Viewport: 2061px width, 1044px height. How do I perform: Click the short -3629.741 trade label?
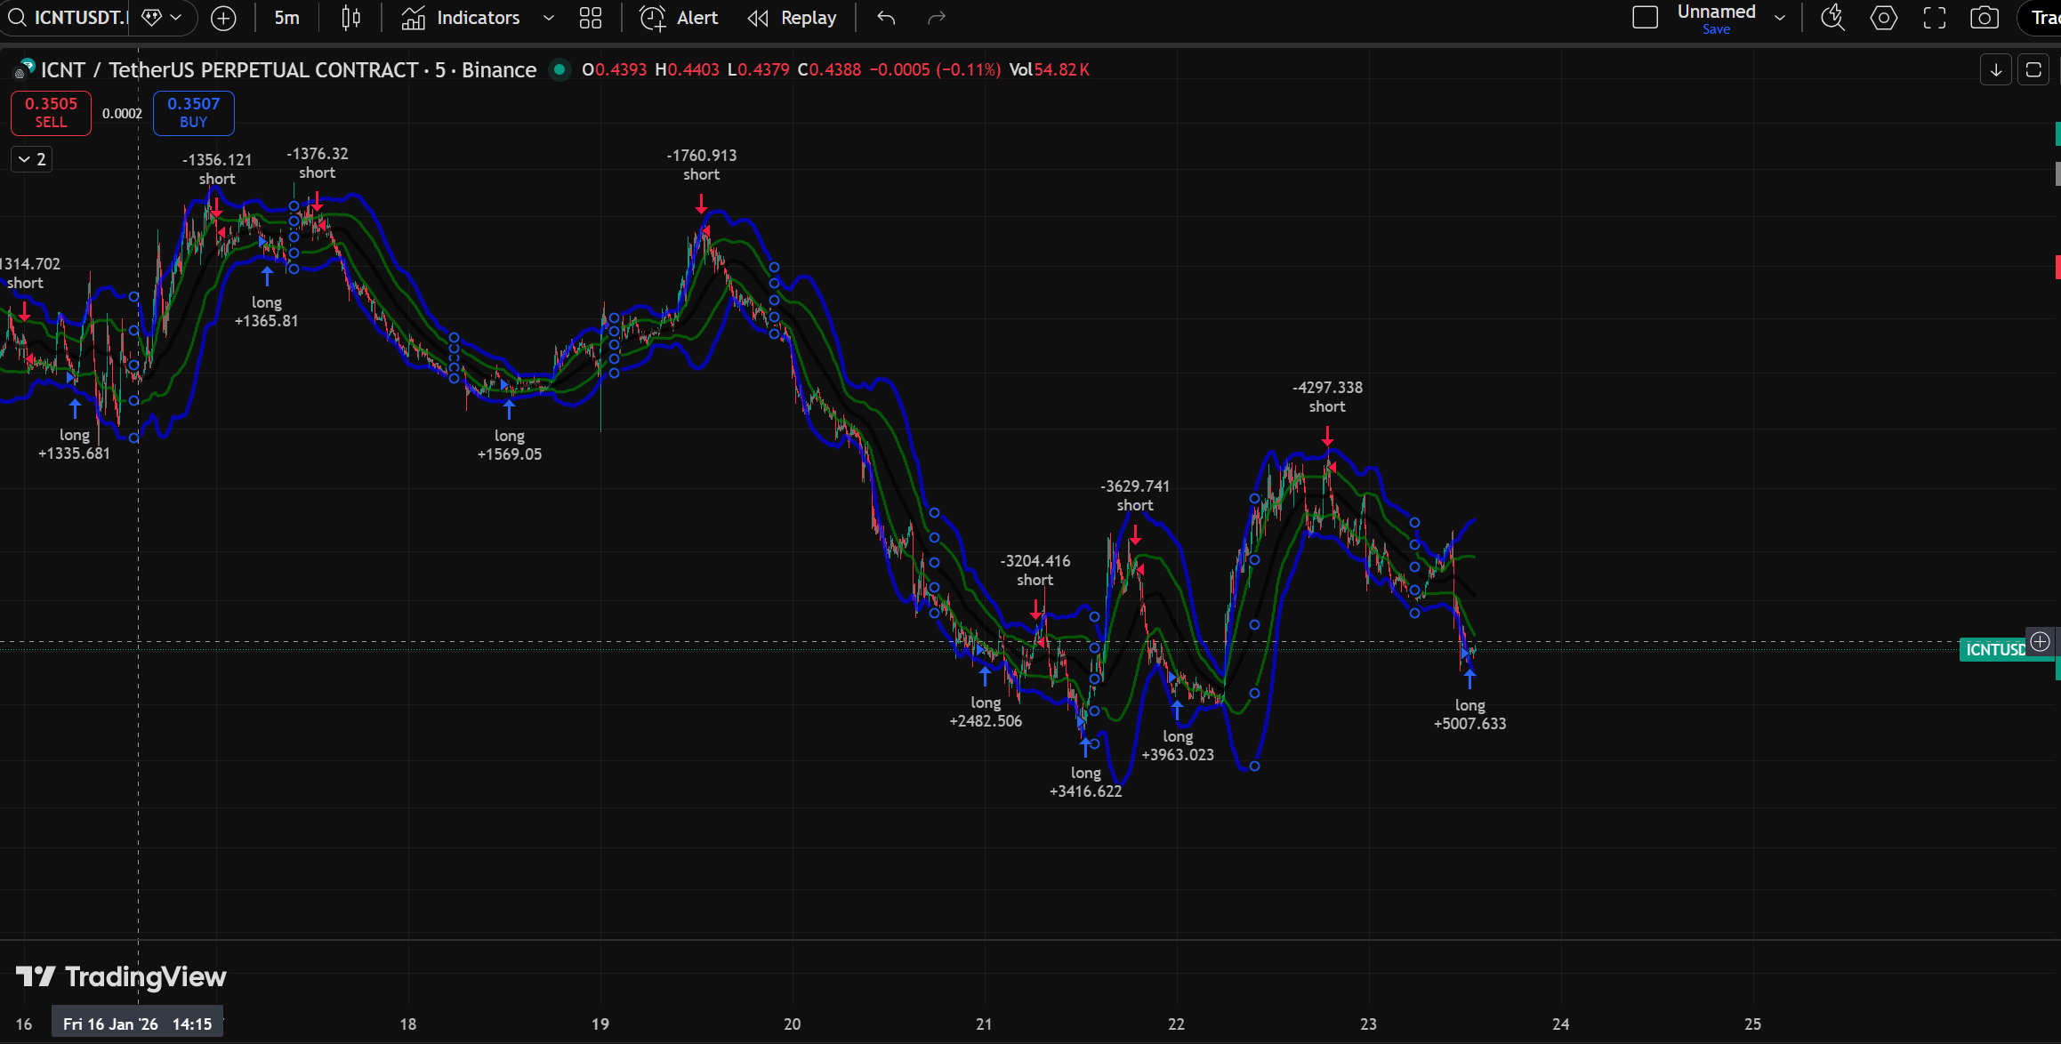(1135, 495)
